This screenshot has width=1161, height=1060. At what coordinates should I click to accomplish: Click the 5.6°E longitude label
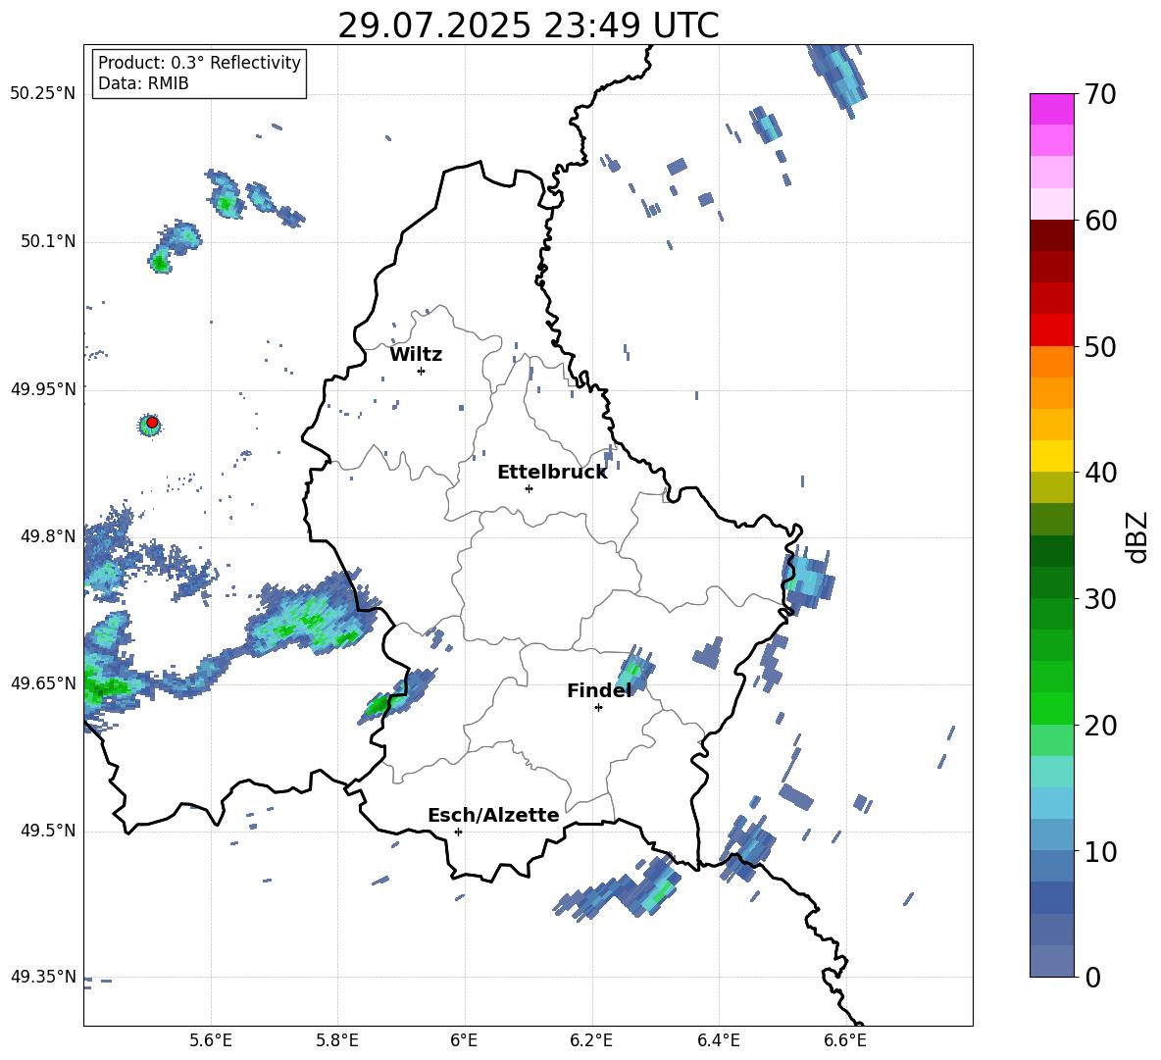click(211, 1040)
